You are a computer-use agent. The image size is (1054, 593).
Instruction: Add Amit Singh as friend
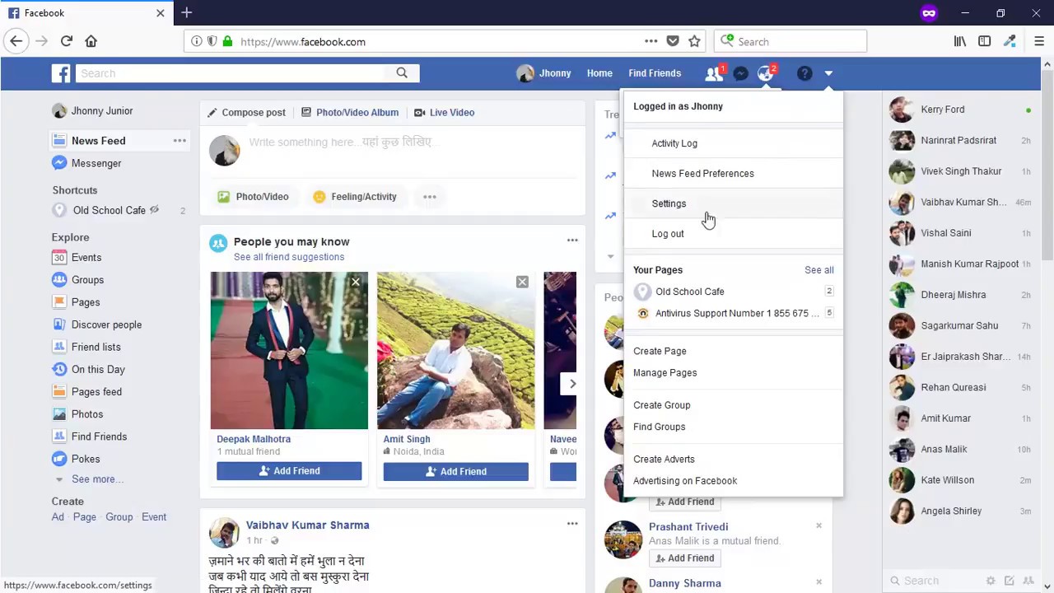coord(455,471)
